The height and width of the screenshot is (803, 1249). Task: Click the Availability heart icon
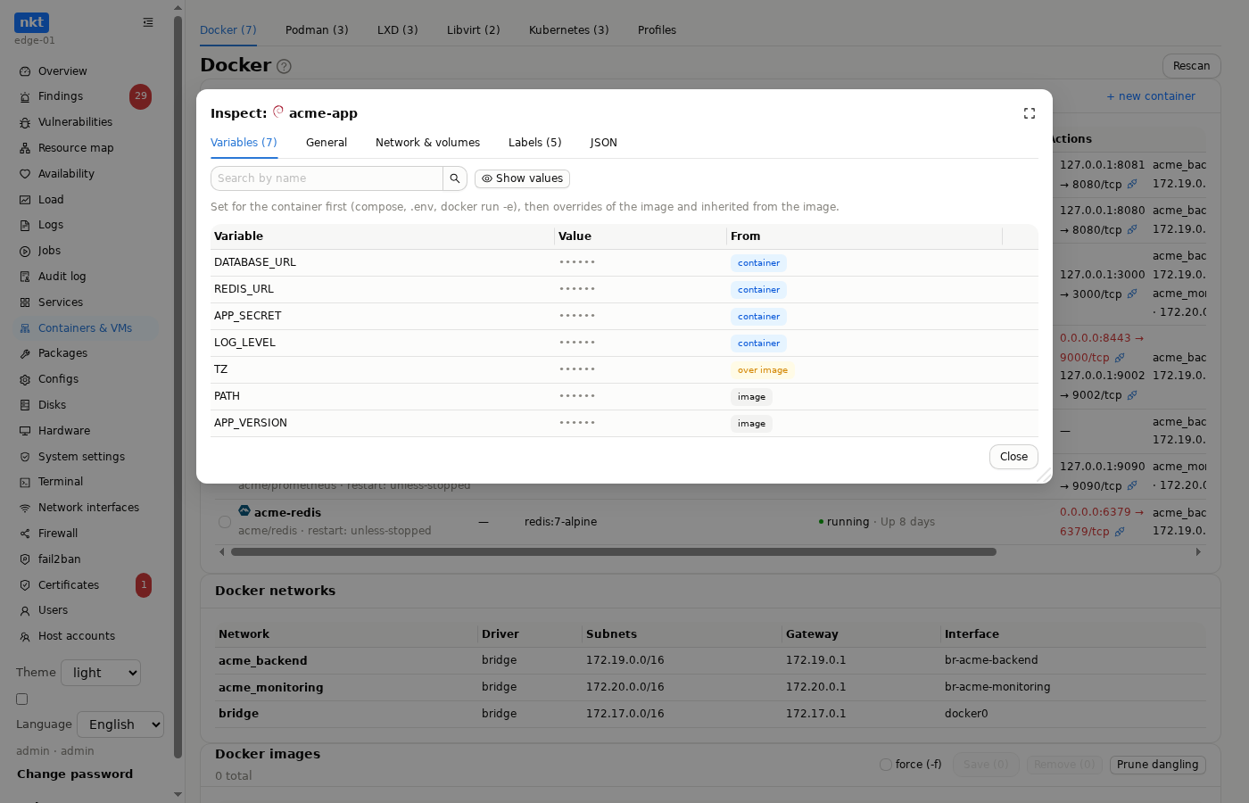coord(25,174)
